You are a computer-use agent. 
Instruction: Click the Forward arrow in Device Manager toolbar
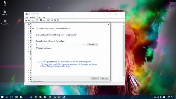point(29,20)
